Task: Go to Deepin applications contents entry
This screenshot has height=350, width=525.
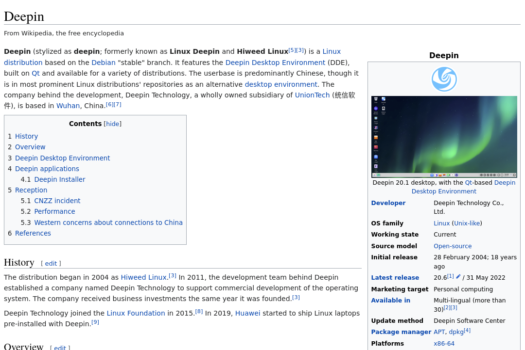Action: coord(47,169)
